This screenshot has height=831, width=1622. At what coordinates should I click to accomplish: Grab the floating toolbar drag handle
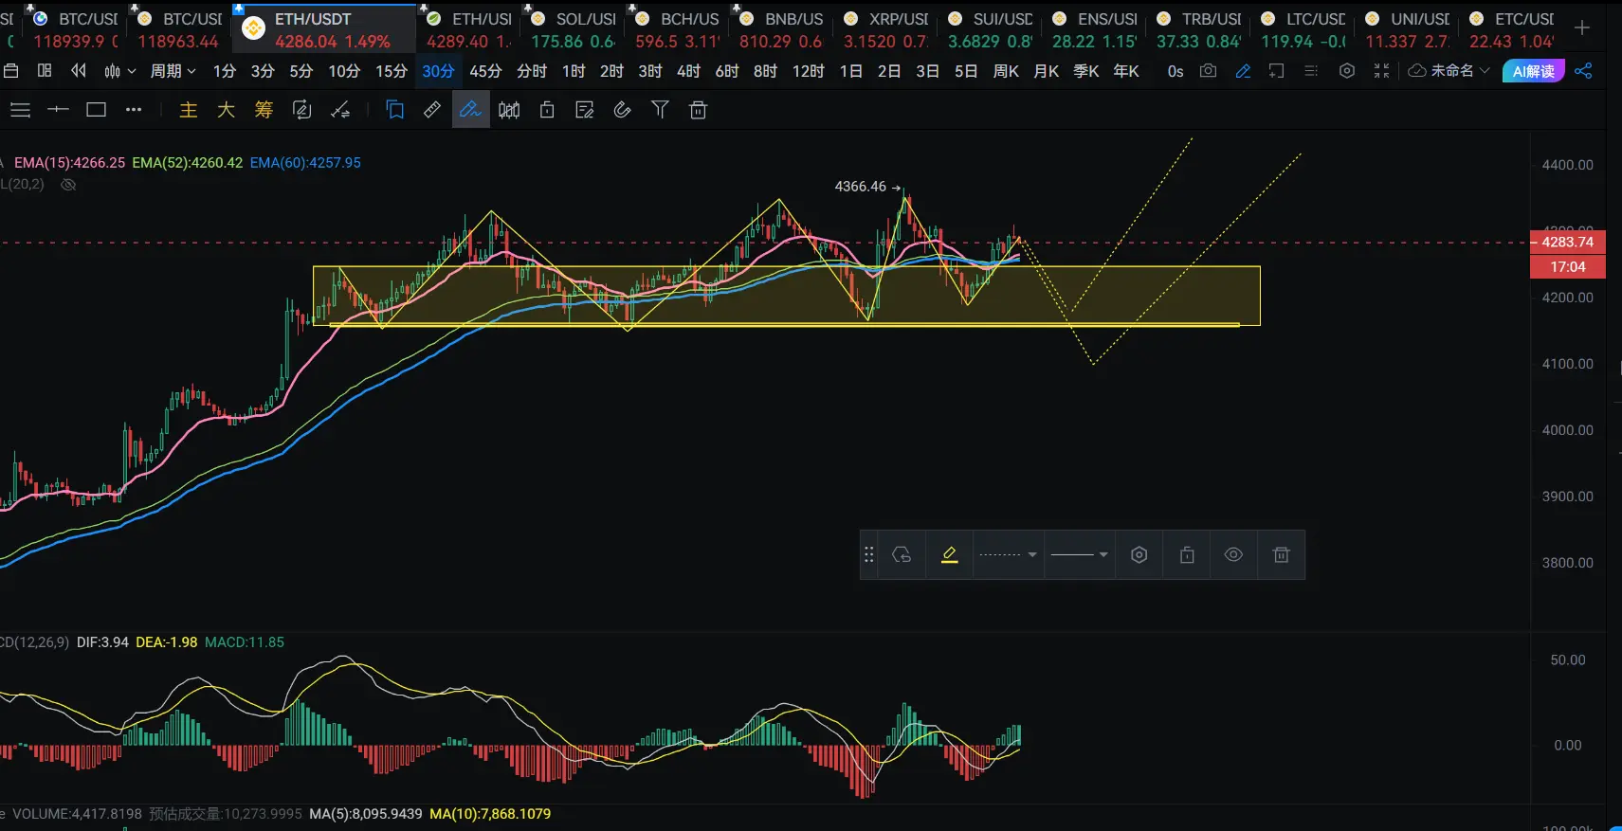point(868,555)
